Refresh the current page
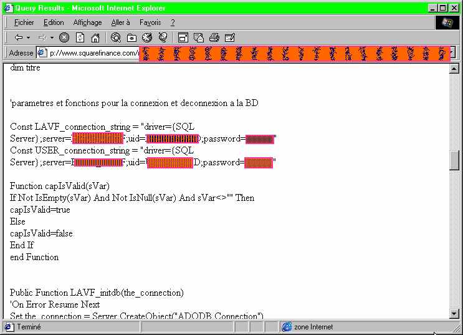 pos(80,37)
